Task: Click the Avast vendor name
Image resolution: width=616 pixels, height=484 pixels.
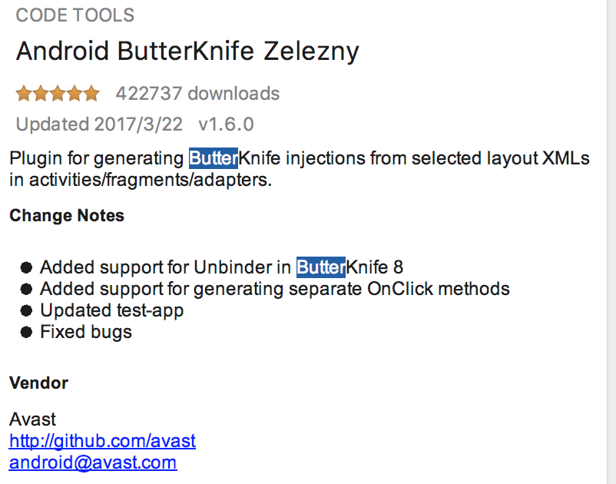Action: (x=32, y=419)
